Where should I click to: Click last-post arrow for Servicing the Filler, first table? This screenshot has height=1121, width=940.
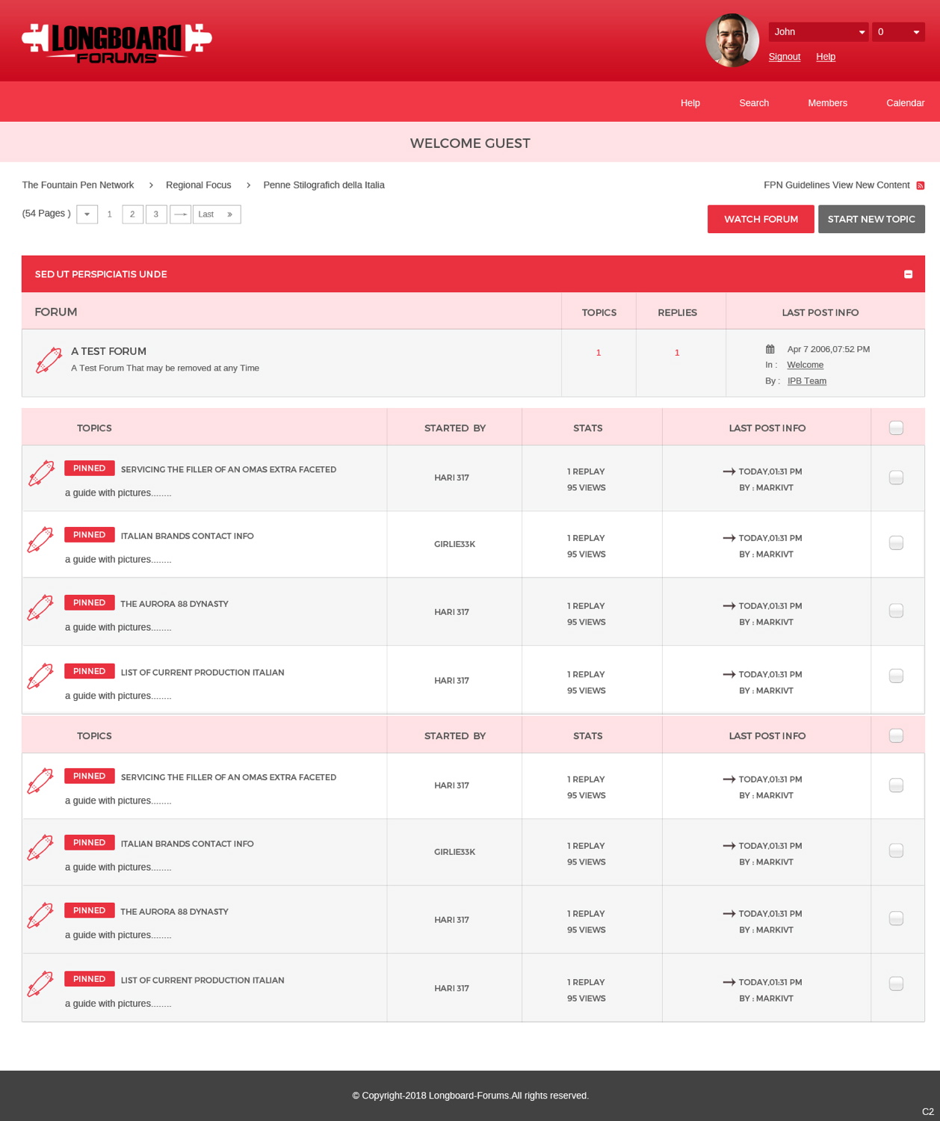[729, 472]
